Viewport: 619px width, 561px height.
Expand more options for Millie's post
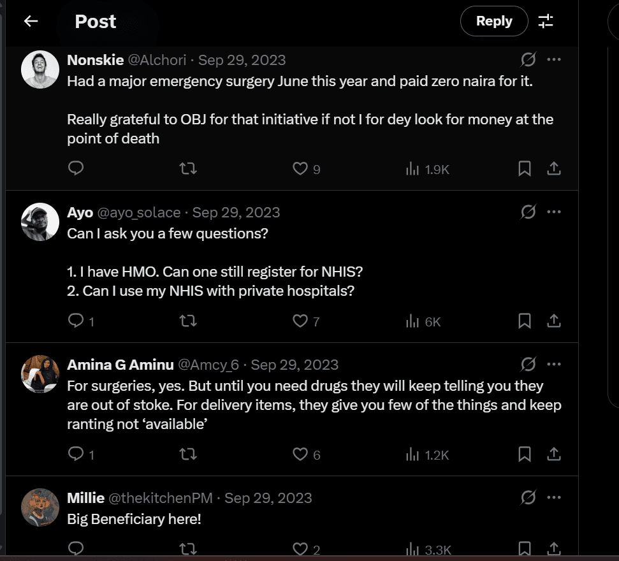(554, 497)
